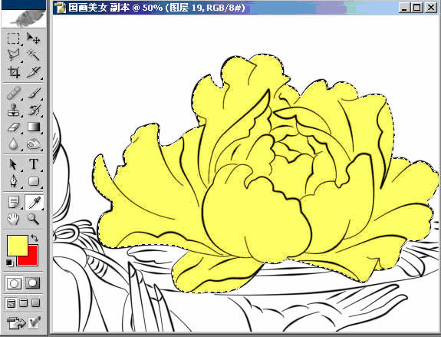Select the Polygonal Lasso tool
Image resolution: width=441 pixels, height=337 pixels.
[13, 55]
